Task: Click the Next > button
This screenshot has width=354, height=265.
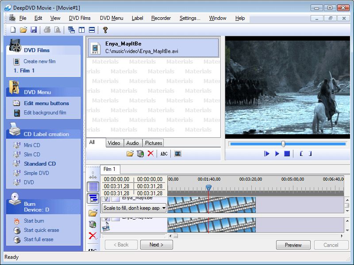Action: click(x=157, y=245)
